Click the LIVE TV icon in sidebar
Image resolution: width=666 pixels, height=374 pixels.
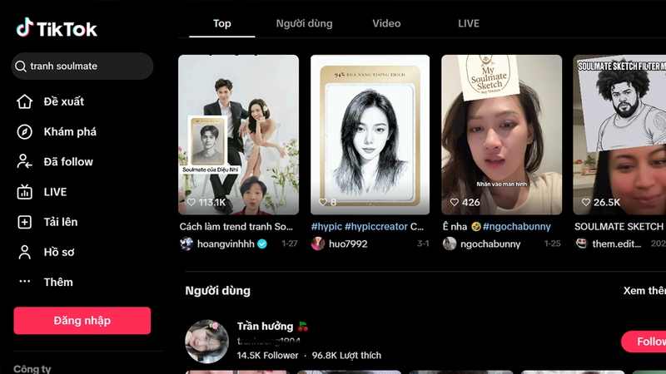click(x=24, y=192)
